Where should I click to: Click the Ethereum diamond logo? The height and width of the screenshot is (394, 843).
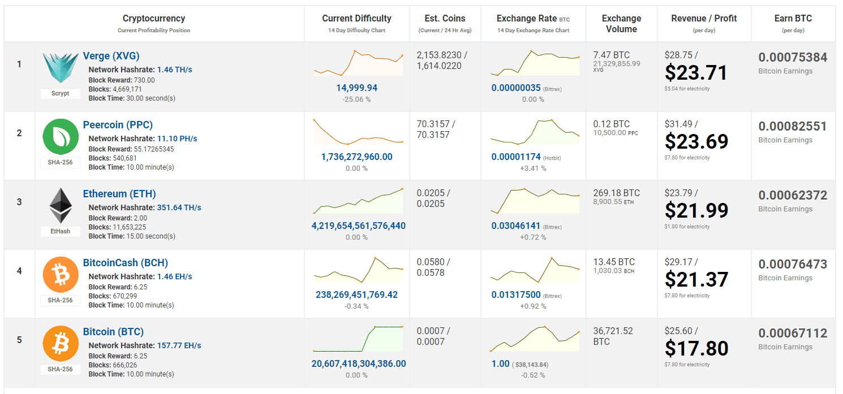coord(61,206)
